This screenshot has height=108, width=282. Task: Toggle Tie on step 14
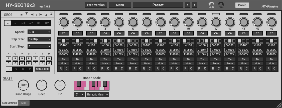(x=244, y=59)
